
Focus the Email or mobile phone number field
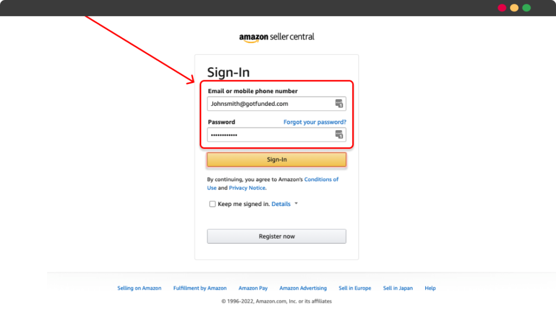coord(276,104)
